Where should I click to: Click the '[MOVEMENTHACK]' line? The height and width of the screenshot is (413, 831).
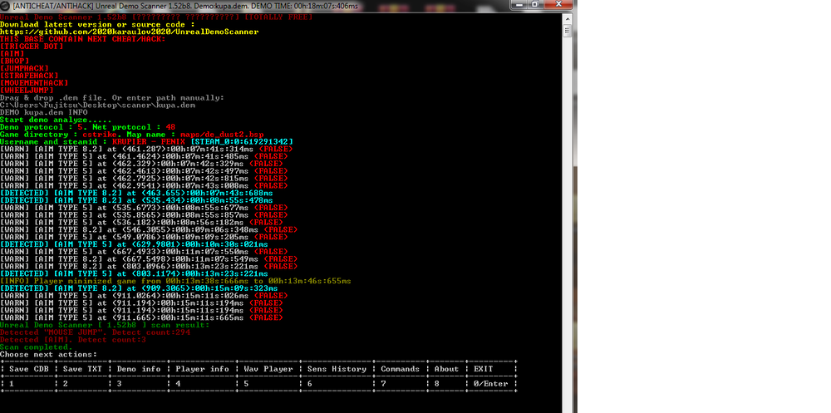click(x=34, y=83)
